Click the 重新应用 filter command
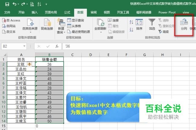This screenshot has height=130, width=196. pyautogui.click(x=166, y=26)
